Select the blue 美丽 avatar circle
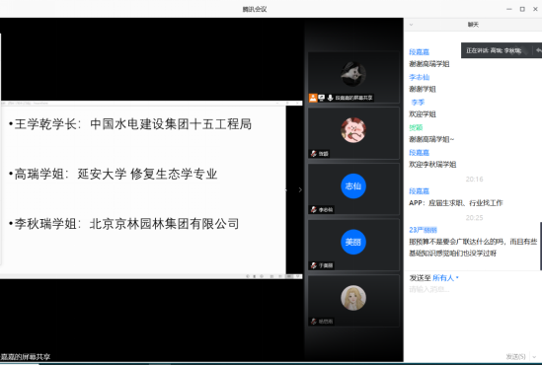 point(353,242)
